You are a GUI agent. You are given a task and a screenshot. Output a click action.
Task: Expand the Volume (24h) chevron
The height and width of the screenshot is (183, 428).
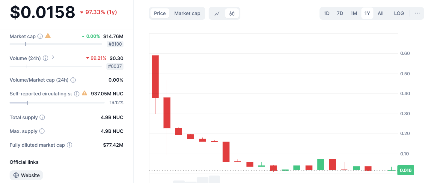(x=53, y=57)
